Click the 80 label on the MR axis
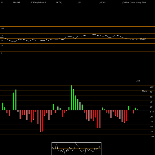Screen dimensions: 155x155 (x=151, y=92)
